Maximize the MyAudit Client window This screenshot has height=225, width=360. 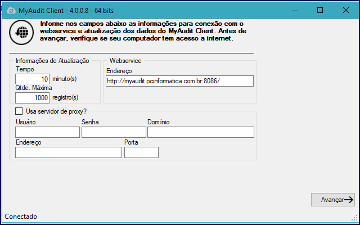(320, 10)
